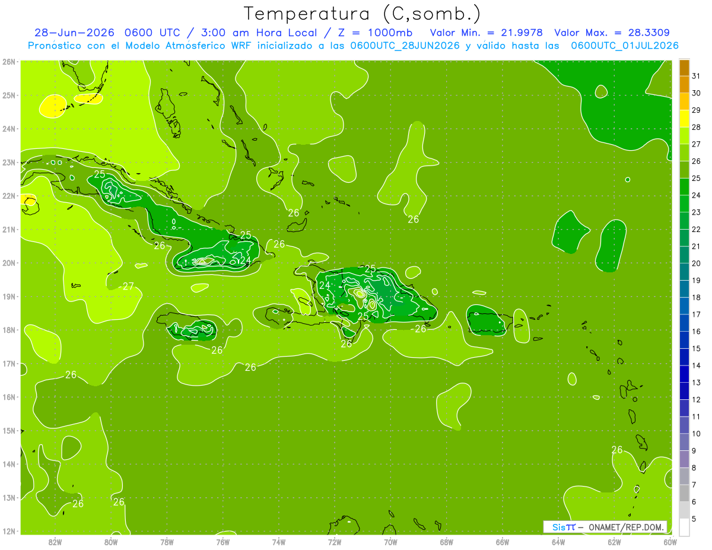
Task: Click the '66W' longitude axis label
Action: pyautogui.click(x=502, y=542)
